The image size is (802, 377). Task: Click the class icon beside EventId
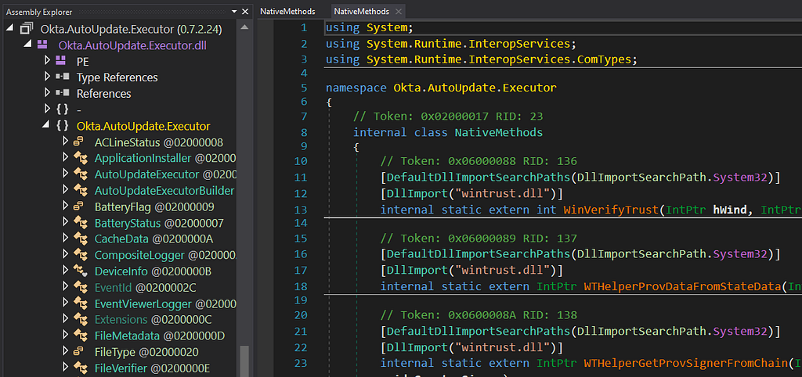point(81,288)
